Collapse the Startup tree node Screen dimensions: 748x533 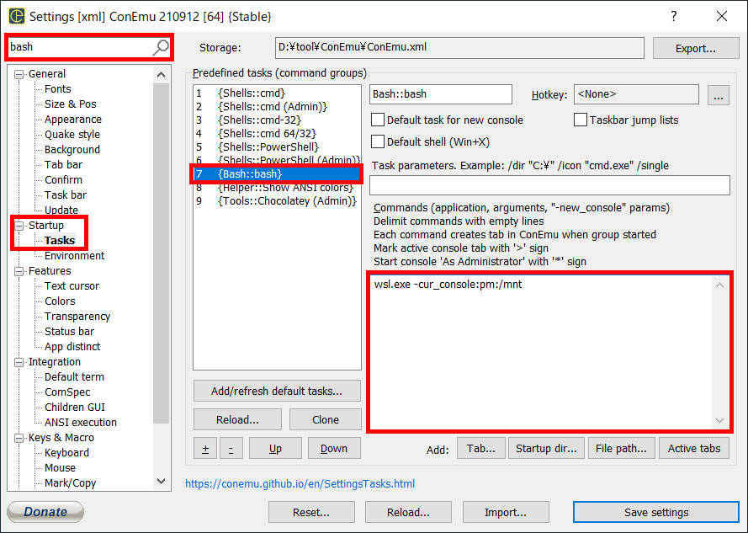coord(19,226)
